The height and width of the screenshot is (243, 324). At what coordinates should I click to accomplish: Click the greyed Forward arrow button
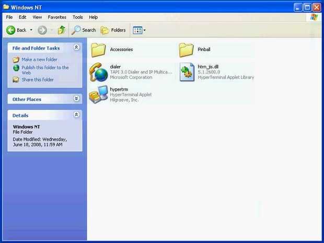click(42, 30)
